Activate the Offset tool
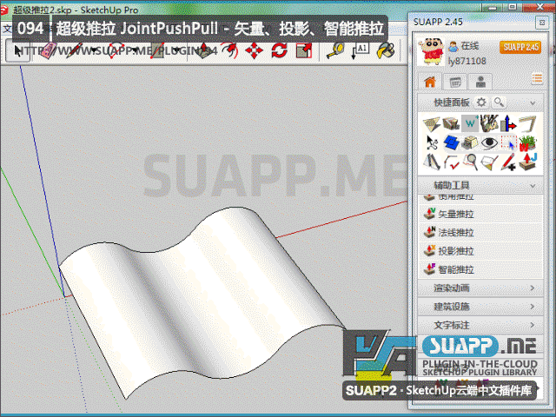 pos(229,51)
